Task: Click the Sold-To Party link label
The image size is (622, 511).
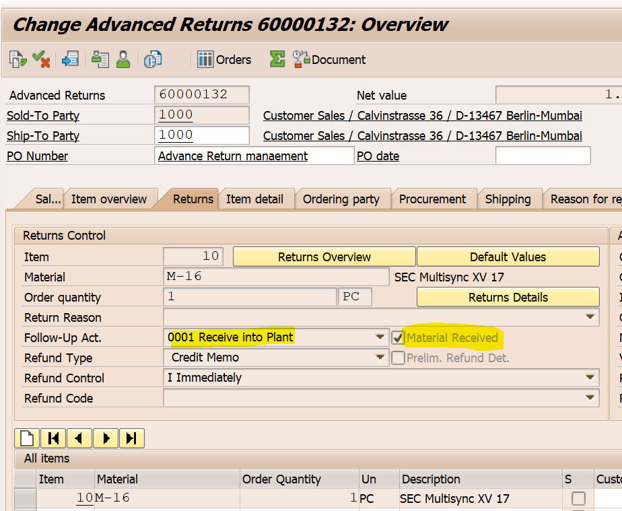Action: coord(42,115)
